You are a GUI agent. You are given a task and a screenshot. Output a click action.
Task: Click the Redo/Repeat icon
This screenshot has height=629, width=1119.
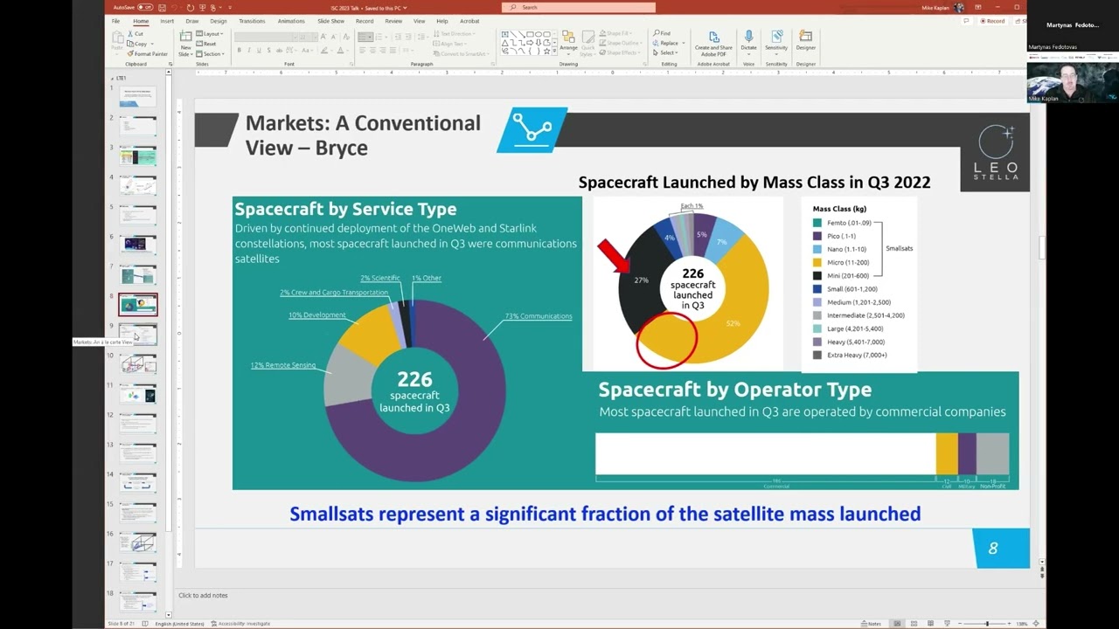pos(190,7)
